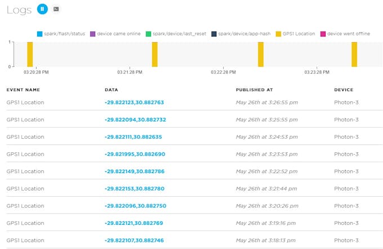Select the yellow bar after 03:23:28 PM
The image size is (383, 249).
(x=354, y=55)
